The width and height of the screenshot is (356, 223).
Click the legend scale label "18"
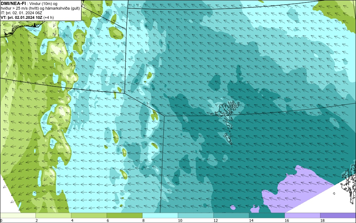(x=323, y=221)
